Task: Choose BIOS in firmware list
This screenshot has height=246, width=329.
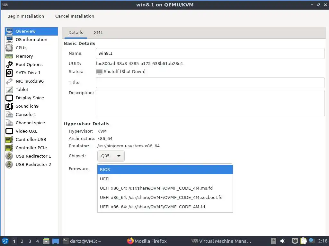Action: point(165,170)
